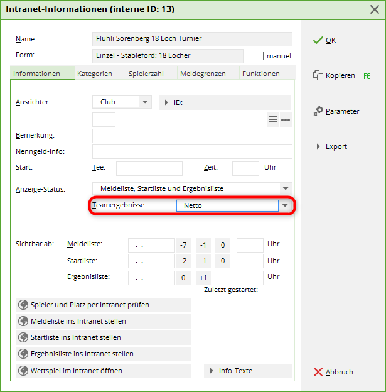
Task: Click the -2 button in Startliste row
Action: click(x=183, y=261)
